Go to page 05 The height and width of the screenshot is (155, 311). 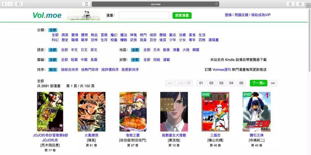coord(241,83)
